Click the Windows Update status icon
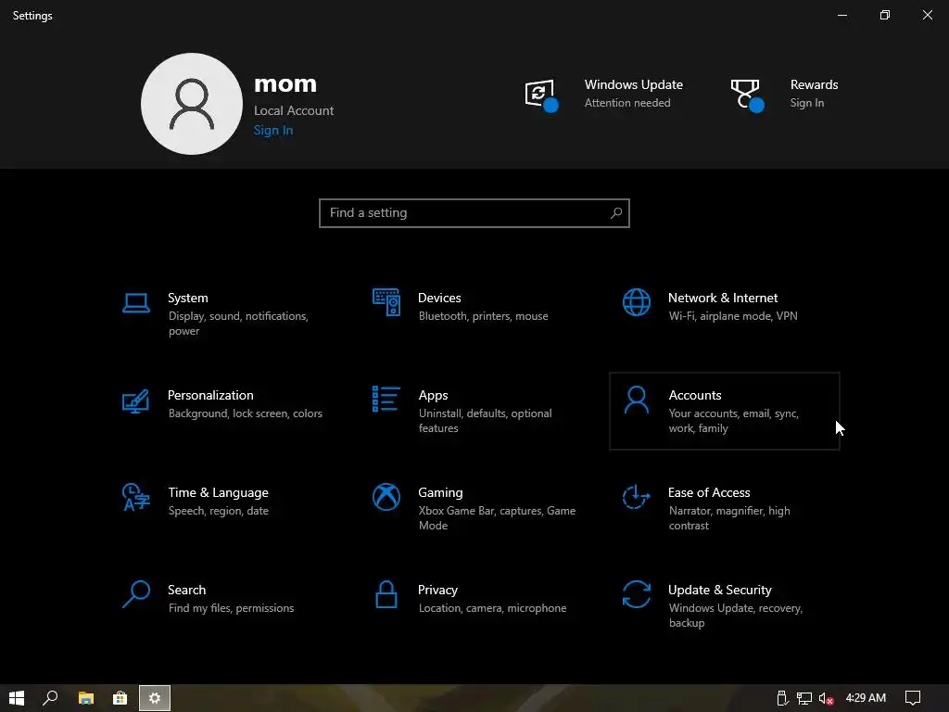949x712 pixels. pyautogui.click(x=541, y=95)
